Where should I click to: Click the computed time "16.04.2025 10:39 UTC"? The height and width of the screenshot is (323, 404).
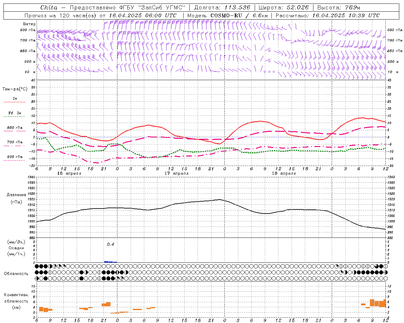346,15
